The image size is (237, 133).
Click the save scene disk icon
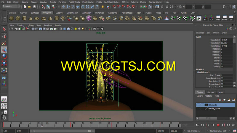coord(35,7)
